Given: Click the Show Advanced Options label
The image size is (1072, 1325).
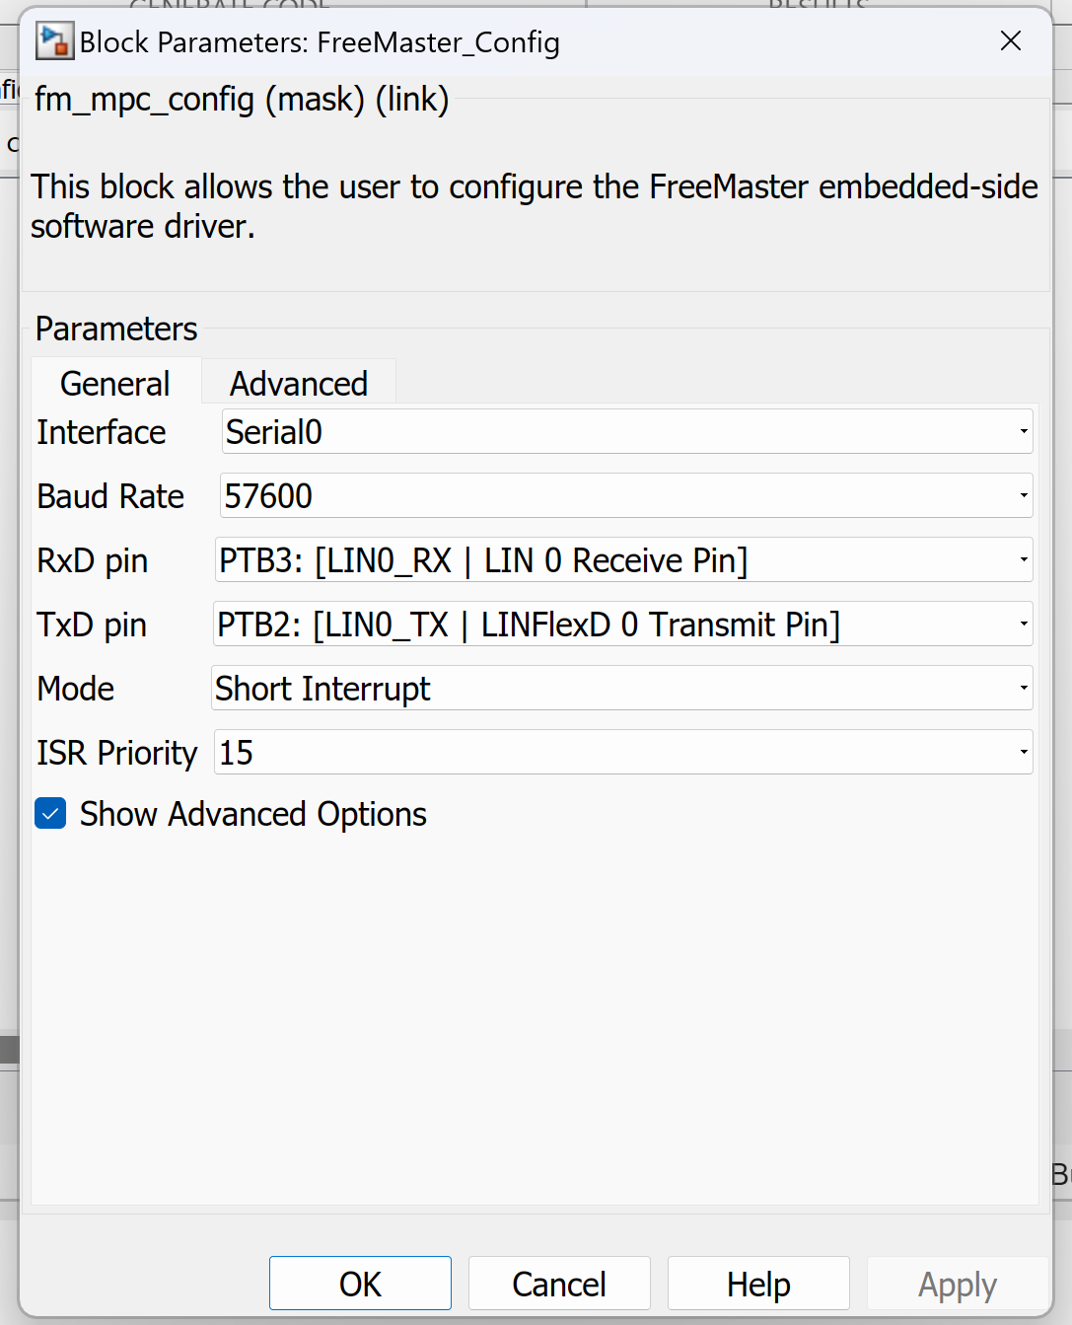Looking at the screenshot, I should tap(253, 814).
